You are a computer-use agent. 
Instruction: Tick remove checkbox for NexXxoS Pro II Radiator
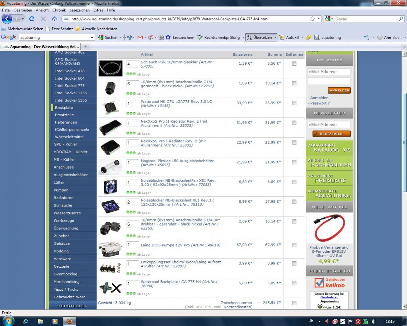(x=294, y=123)
